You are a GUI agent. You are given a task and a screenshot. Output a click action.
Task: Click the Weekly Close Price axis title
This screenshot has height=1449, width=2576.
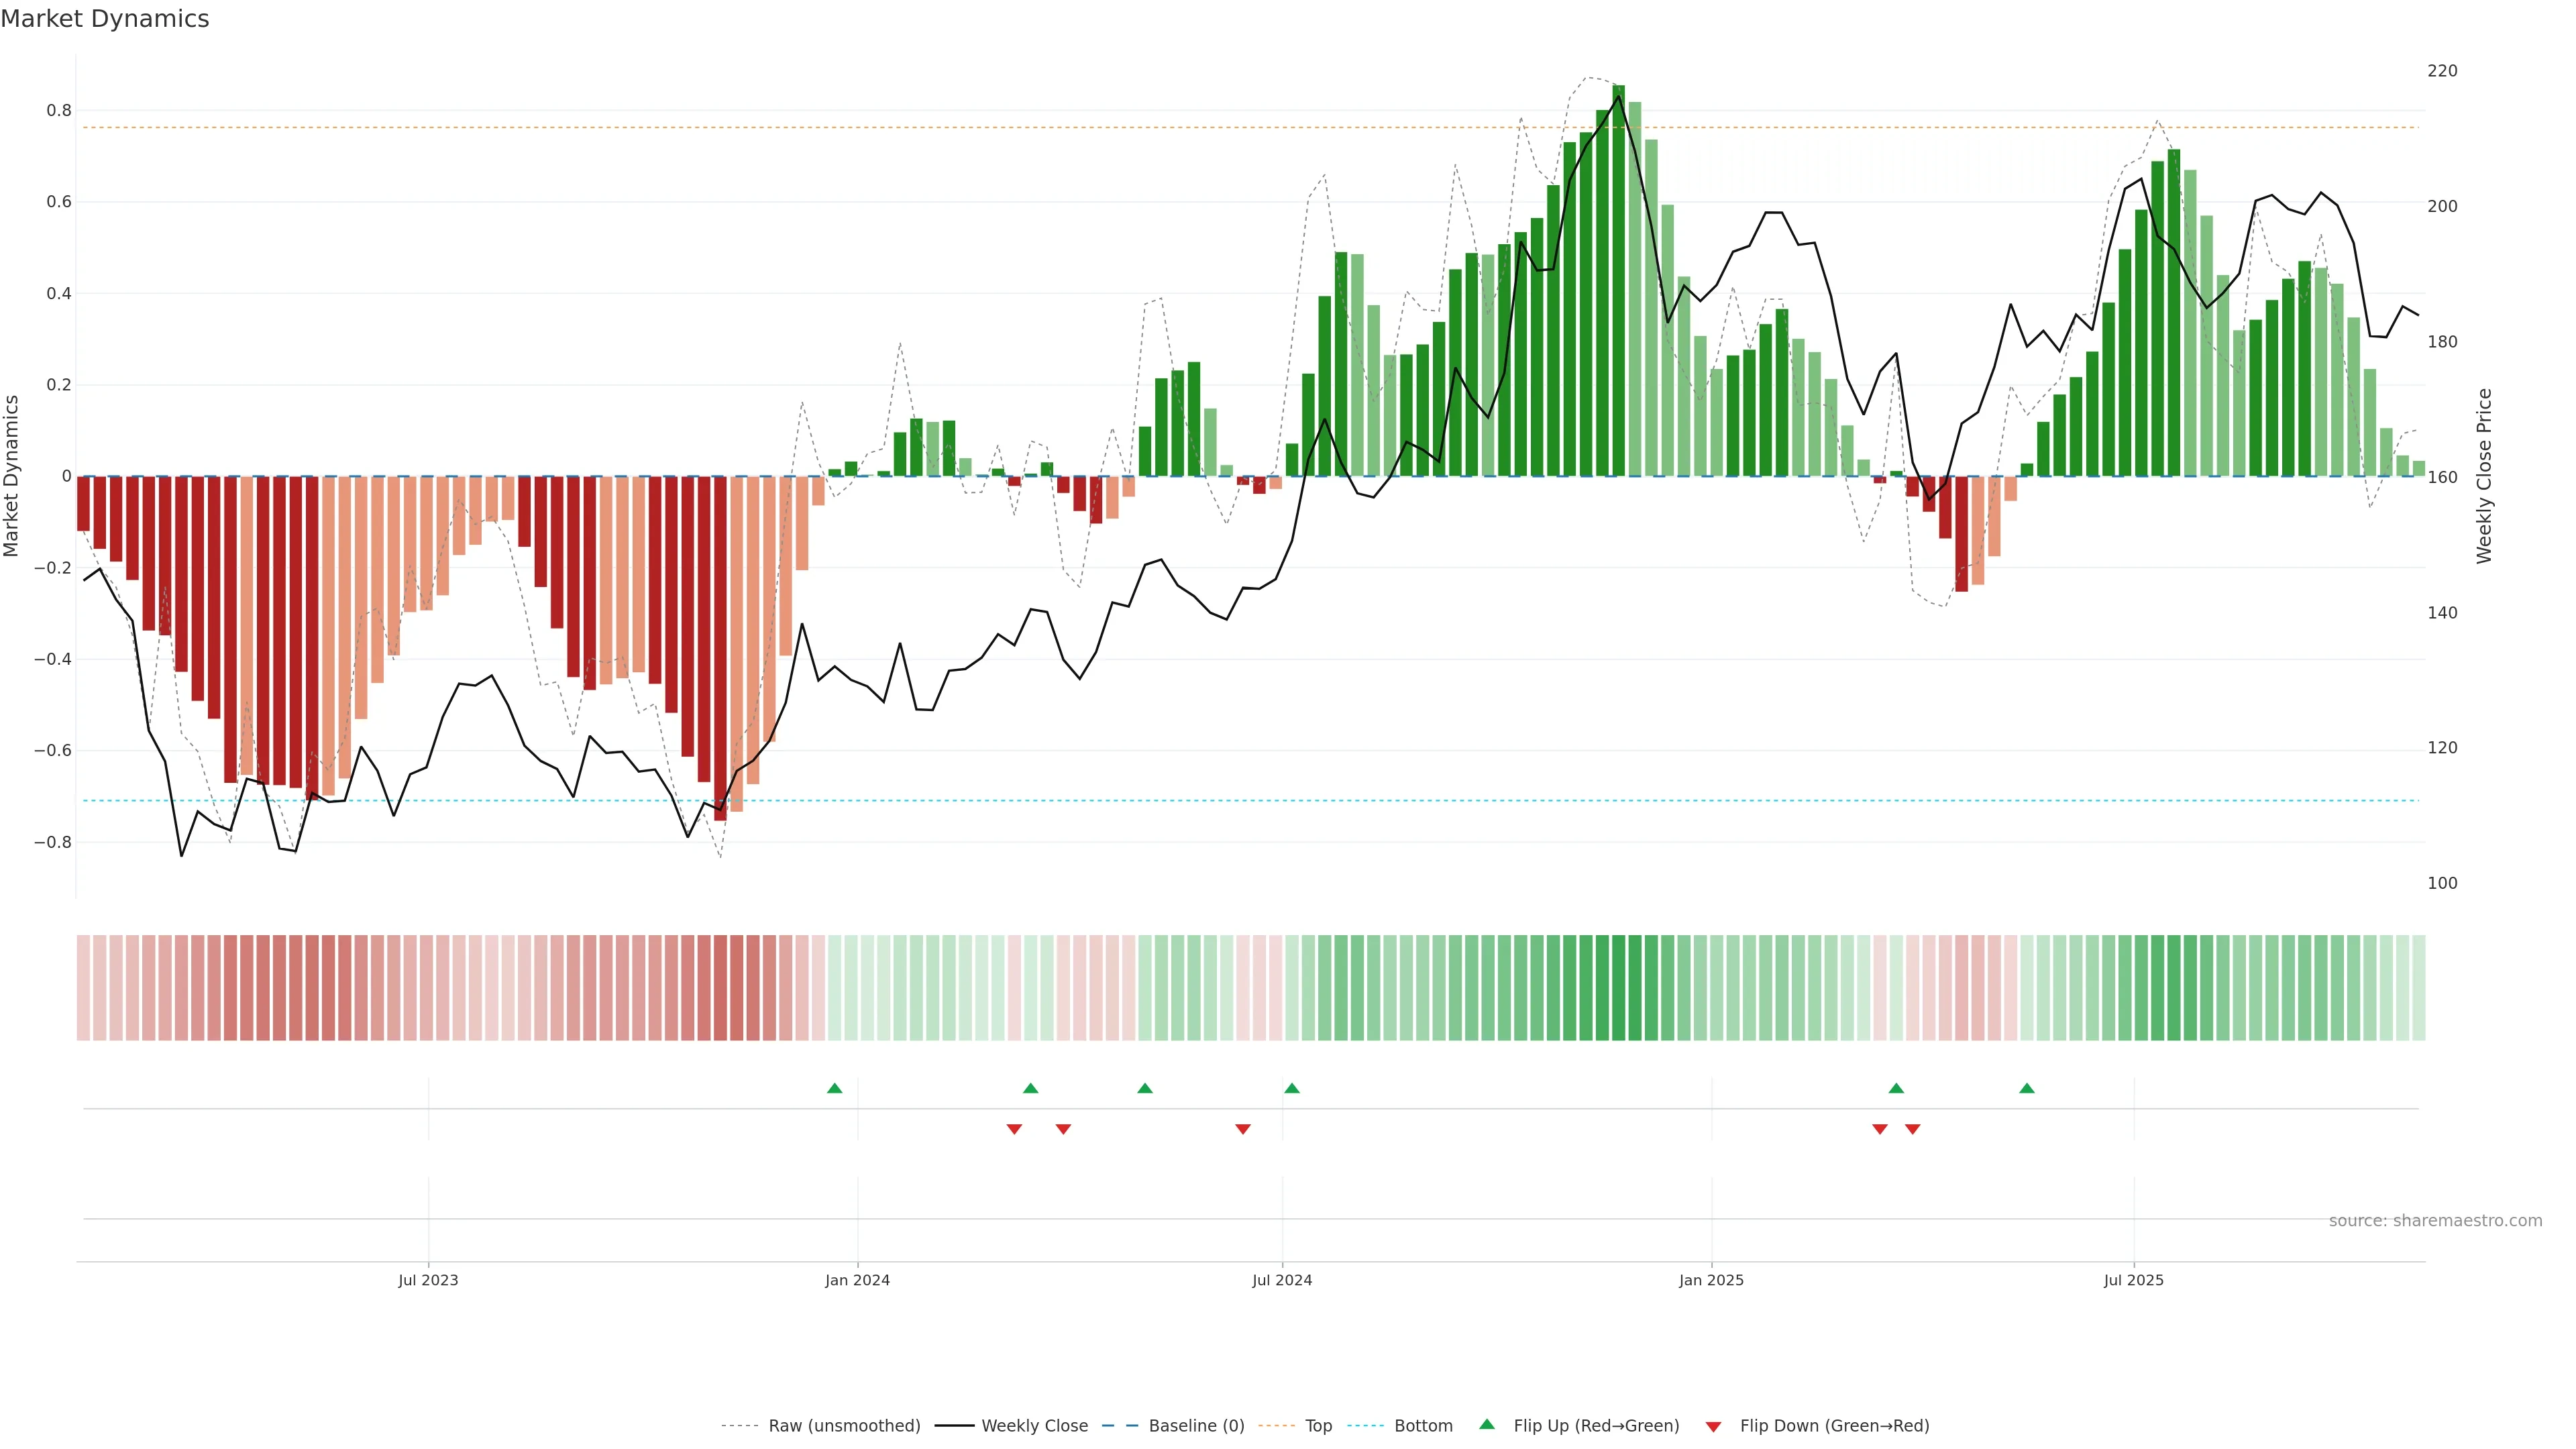[2484, 476]
